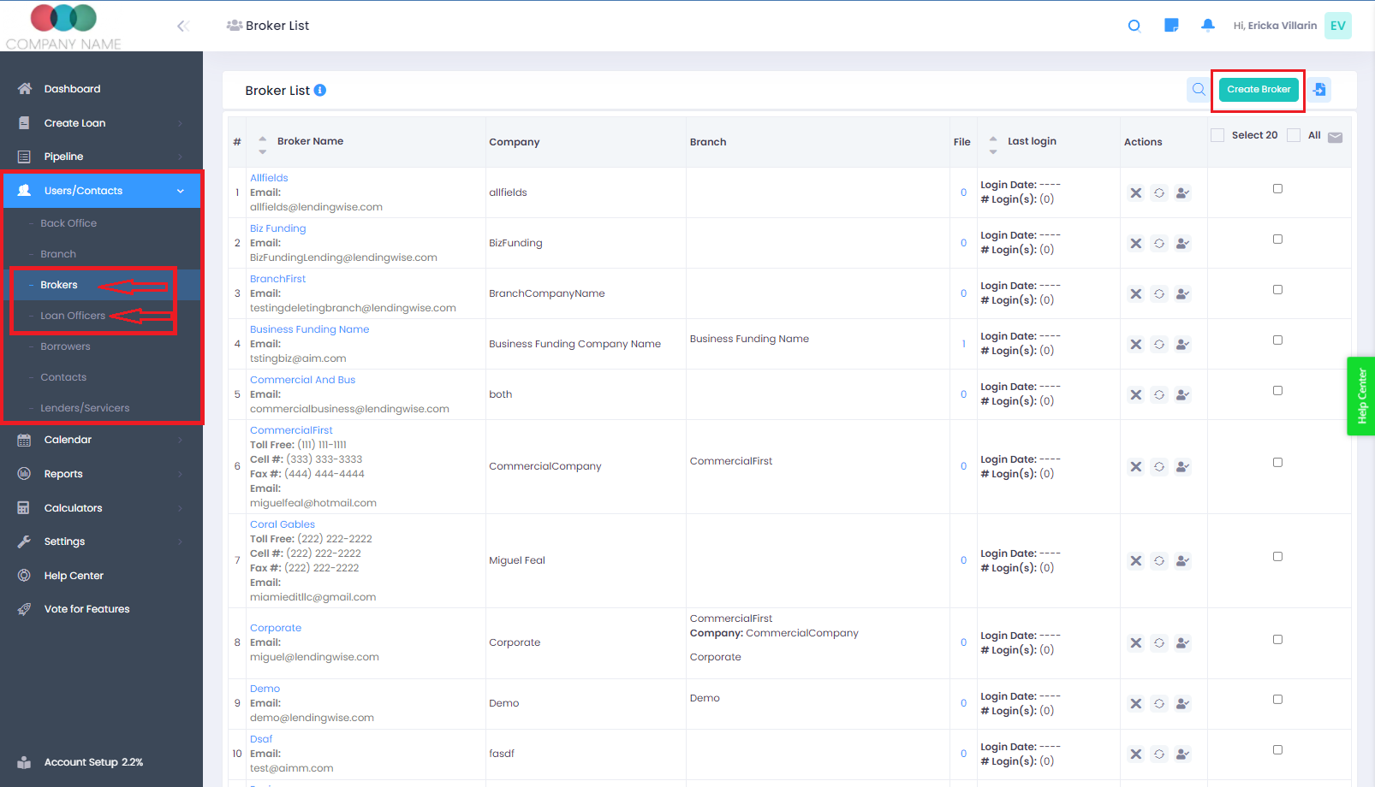Check the checkbox for the Allfields broker
Image resolution: width=1375 pixels, height=787 pixels.
point(1277,189)
